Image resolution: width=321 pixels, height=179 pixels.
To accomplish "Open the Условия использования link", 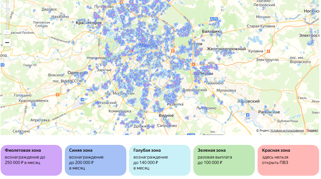I will coord(287,131).
